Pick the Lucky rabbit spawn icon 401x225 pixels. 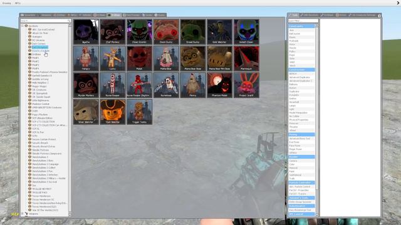113,58
